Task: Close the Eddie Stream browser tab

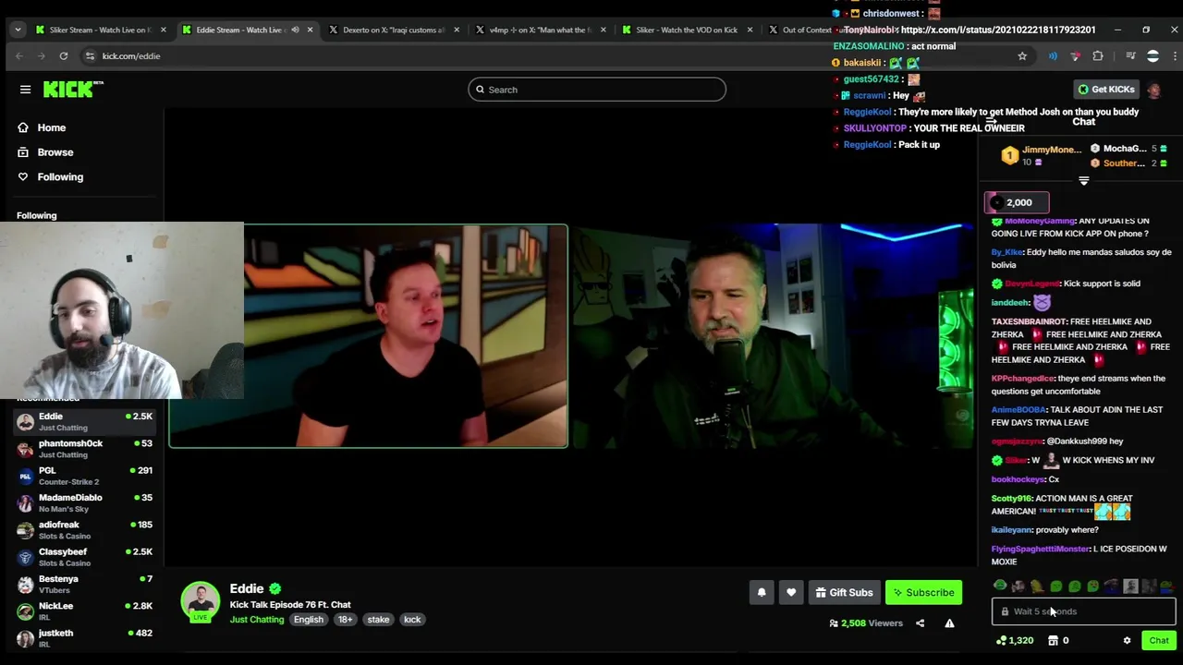Action: [x=310, y=30]
